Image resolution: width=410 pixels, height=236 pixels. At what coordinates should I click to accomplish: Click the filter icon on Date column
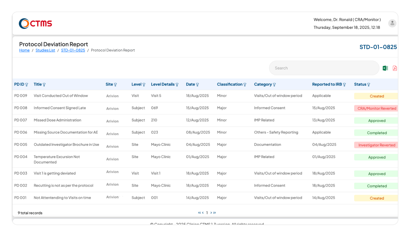tap(197, 84)
